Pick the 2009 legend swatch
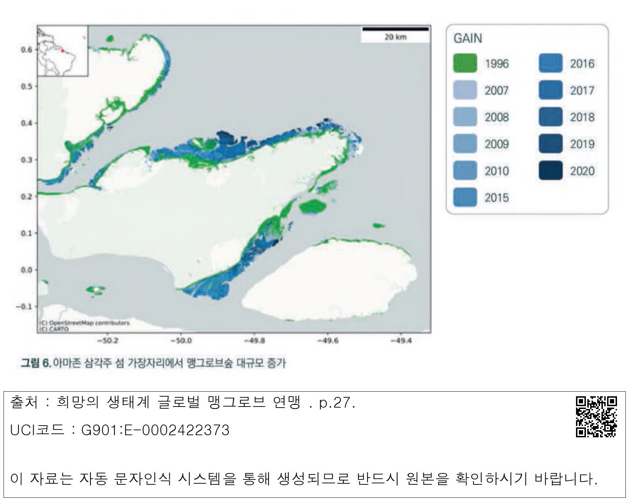Image resolution: width=629 pixels, height=501 pixels. [465, 144]
